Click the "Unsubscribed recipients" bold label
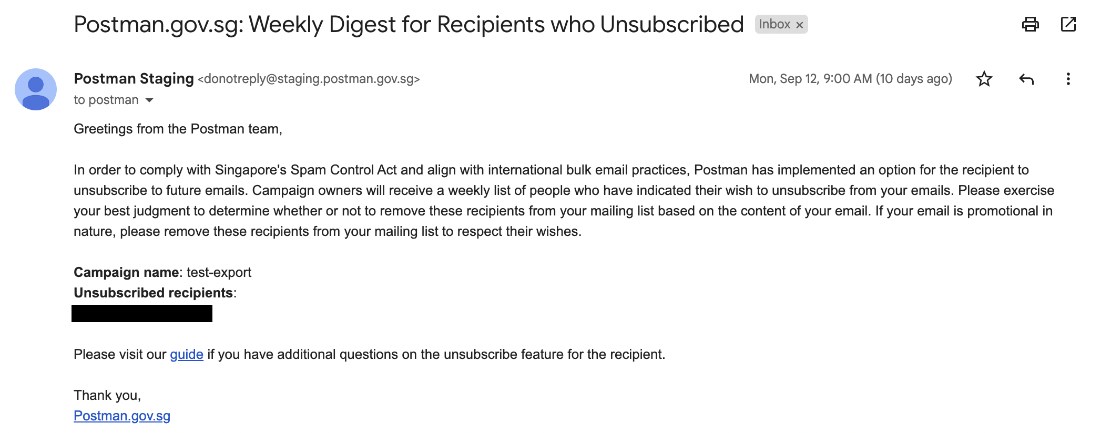The width and height of the screenshot is (1101, 433). (153, 293)
